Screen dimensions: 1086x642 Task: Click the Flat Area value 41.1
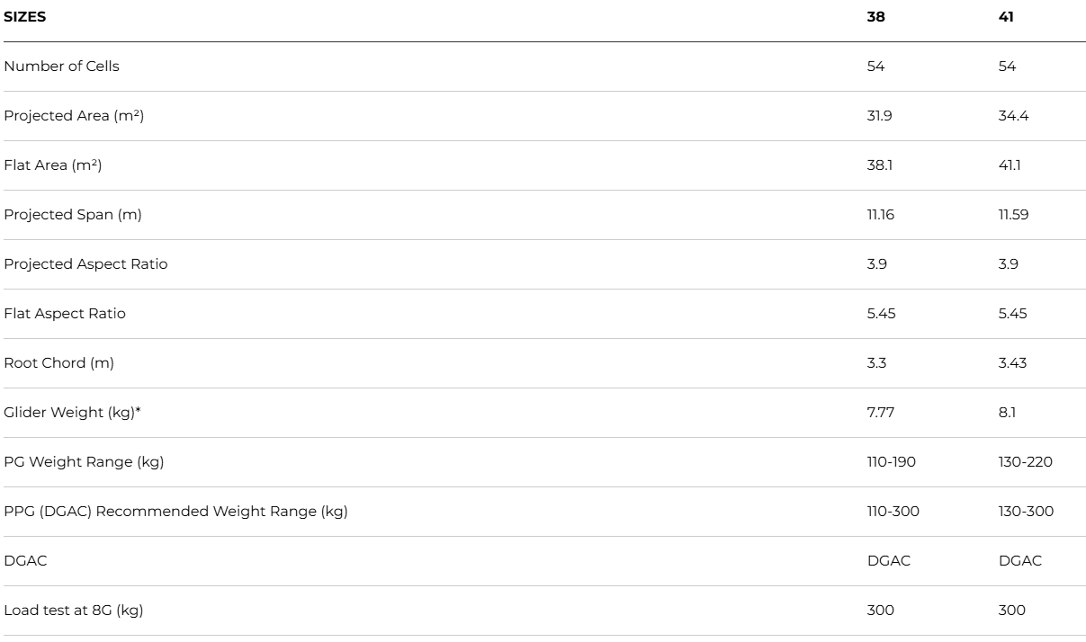[x=1010, y=165]
